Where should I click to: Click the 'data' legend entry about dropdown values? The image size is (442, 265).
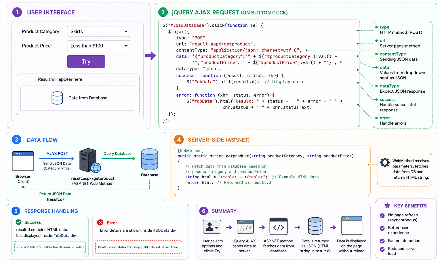(403, 73)
